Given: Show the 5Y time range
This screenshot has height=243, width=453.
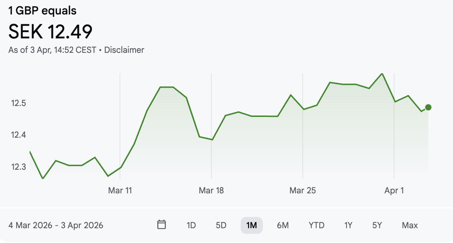Looking at the screenshot, I should (x=377, y=225).
